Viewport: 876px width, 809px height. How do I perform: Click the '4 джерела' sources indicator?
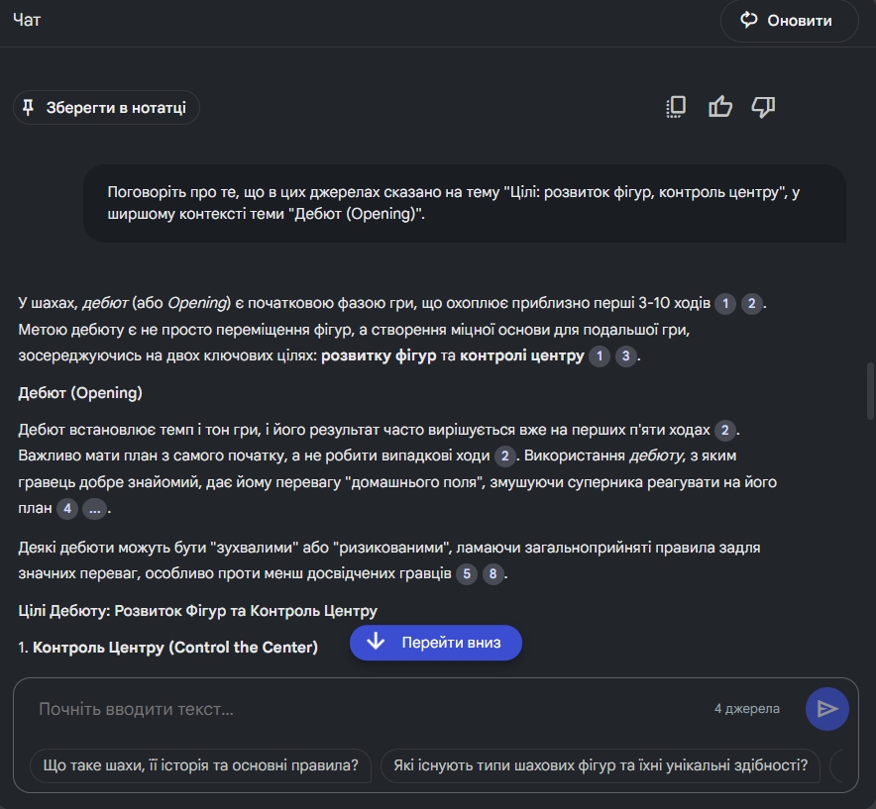[747, 709]
